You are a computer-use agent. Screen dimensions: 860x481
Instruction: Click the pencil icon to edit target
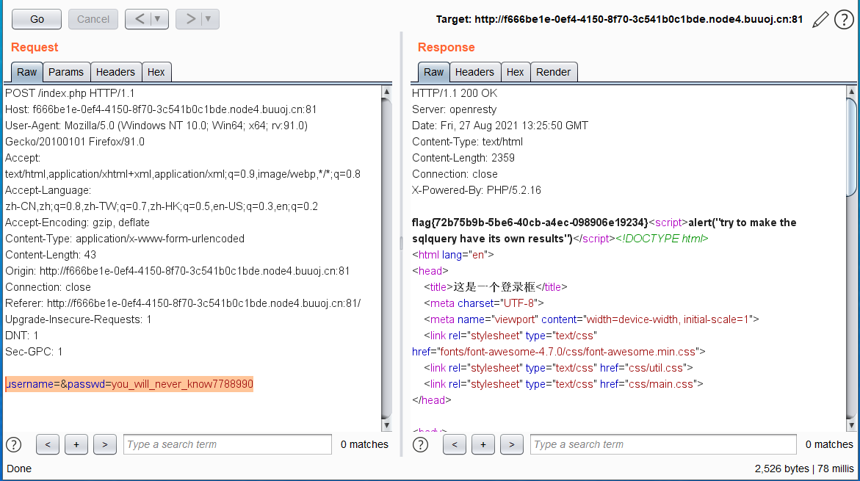coord(820,20)
